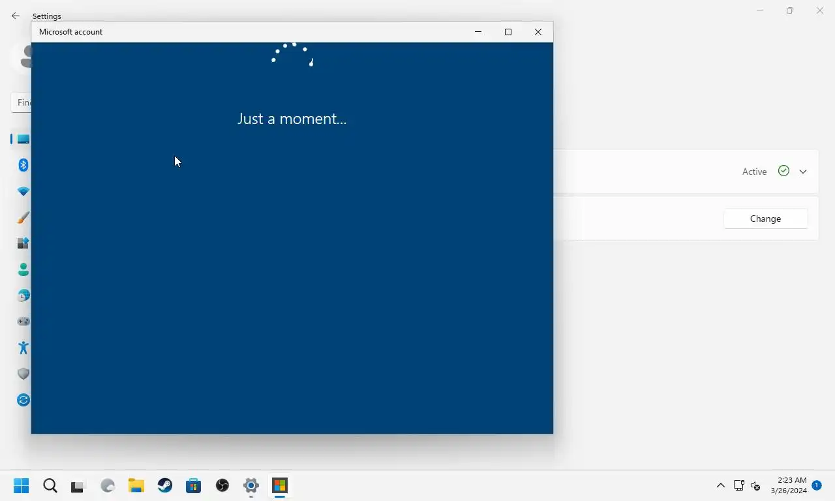Click the green Active checkmark icon
This screenshot has height=501, width=835.
click(783, 171)
